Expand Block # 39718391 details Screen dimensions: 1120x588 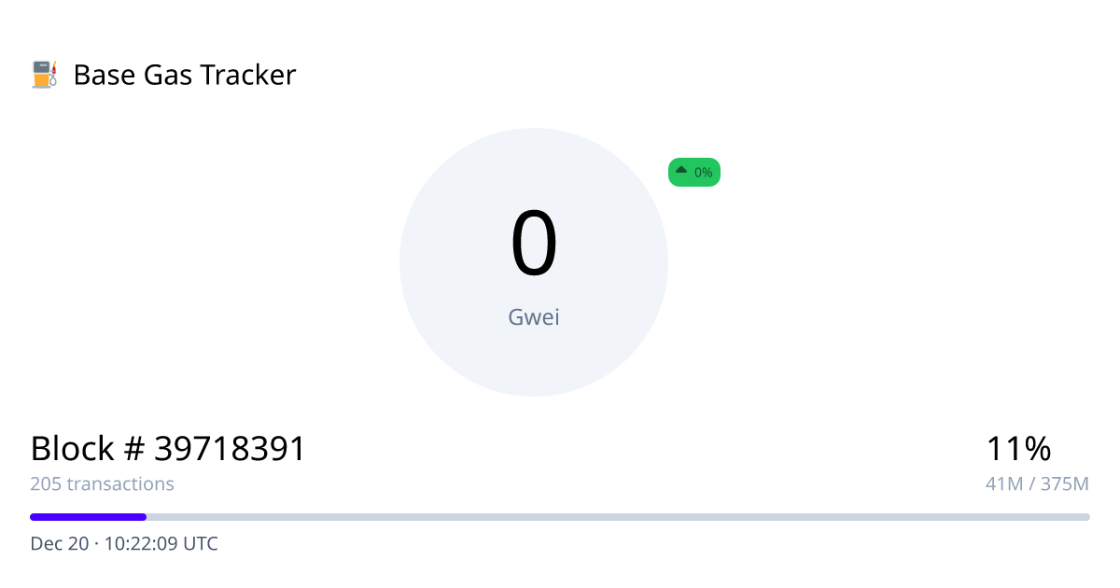tap(166, 448)
